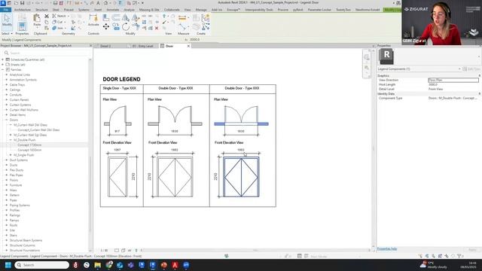Click the Filter icon in status bar
This screenshot has height=271, width=482.
coord(459,256)
